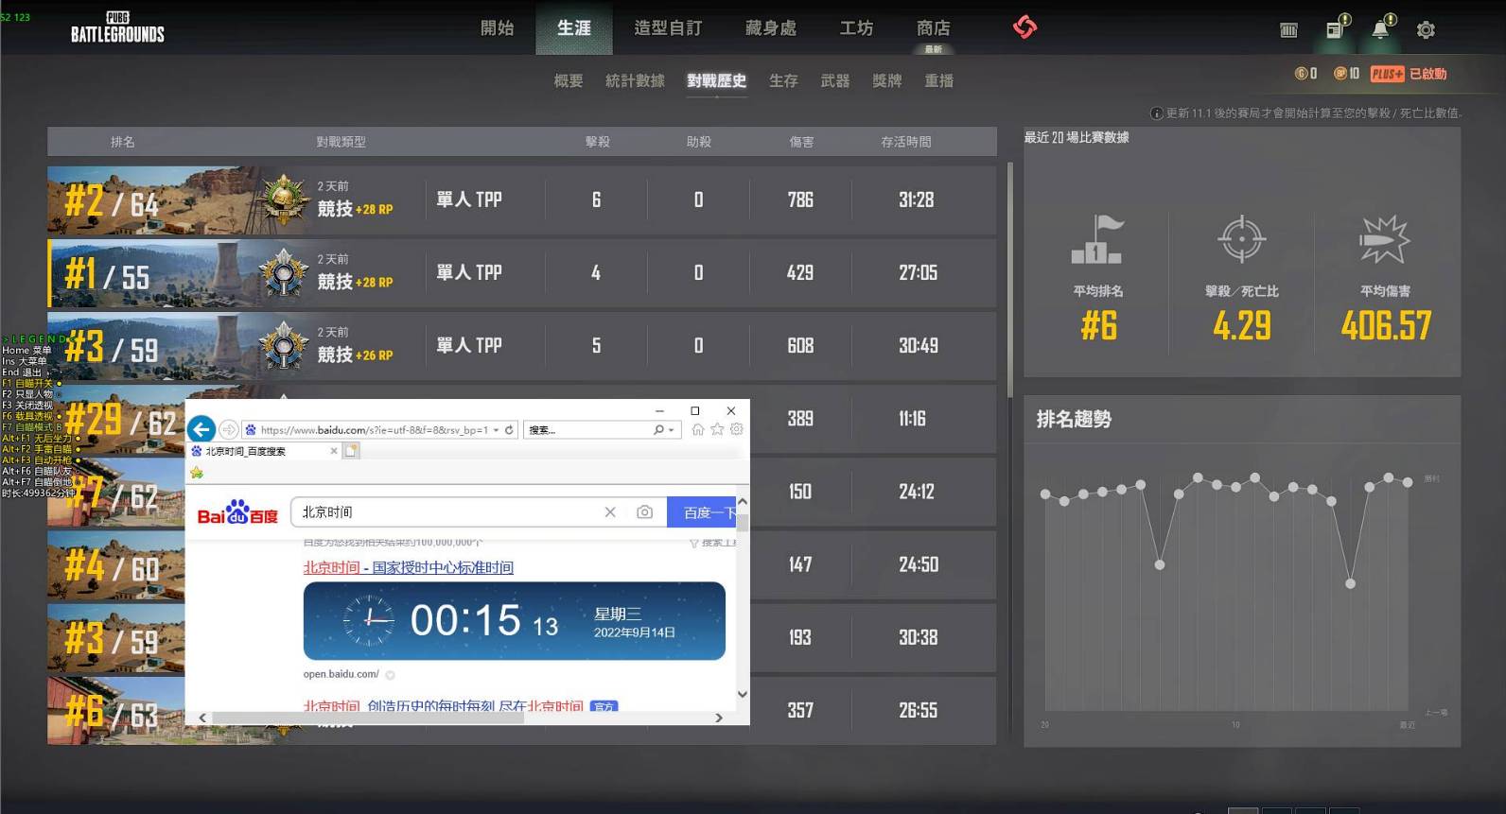Image resolution: width=1506 pixels, height=814 pixels.
Task: Click the PUBG Battlegrounds logo
Action: [x=117, y=27]
